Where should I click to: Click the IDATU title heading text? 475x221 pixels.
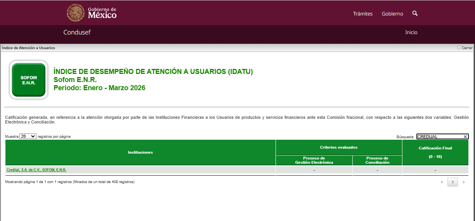click(153, 72)
